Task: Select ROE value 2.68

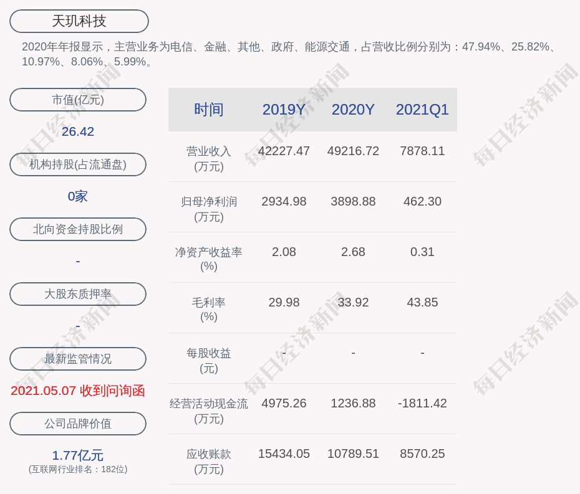Action: [353, 252]
